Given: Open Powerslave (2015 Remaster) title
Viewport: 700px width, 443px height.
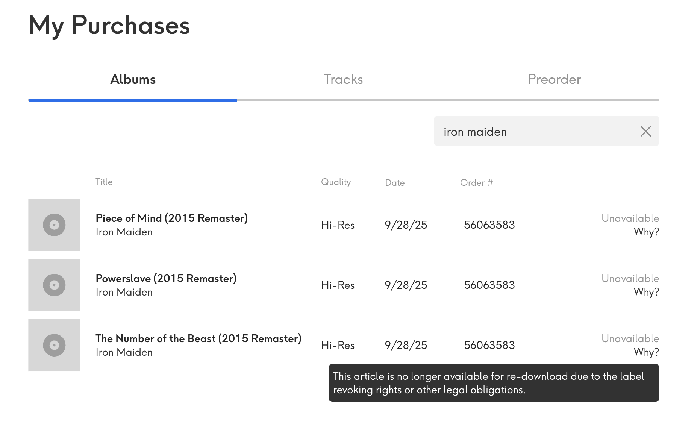Looking at the screenshot, I should (166, 278).
